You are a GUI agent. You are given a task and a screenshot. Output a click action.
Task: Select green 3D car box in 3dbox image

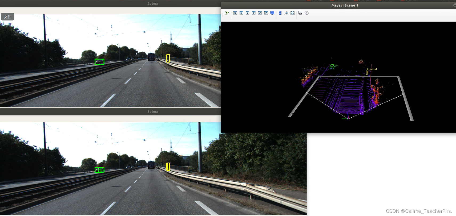[99, 170]
